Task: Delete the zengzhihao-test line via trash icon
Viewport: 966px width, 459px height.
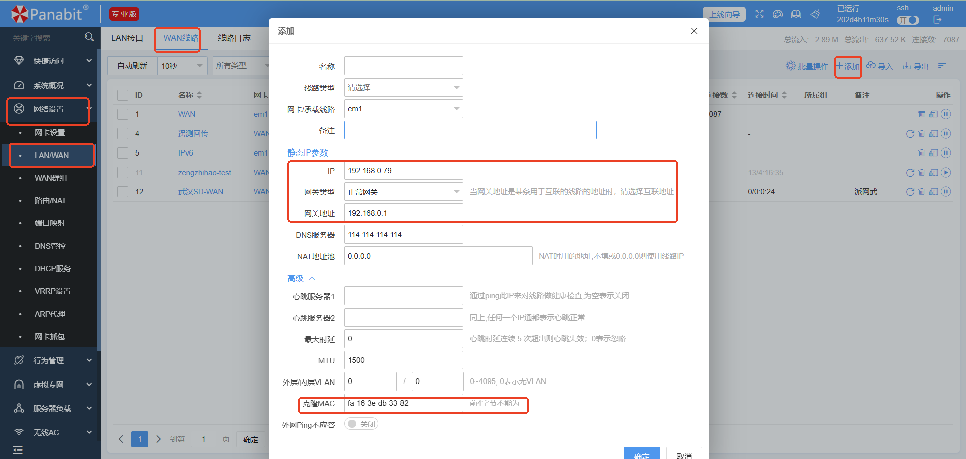Action: click(x=922, y=172)
